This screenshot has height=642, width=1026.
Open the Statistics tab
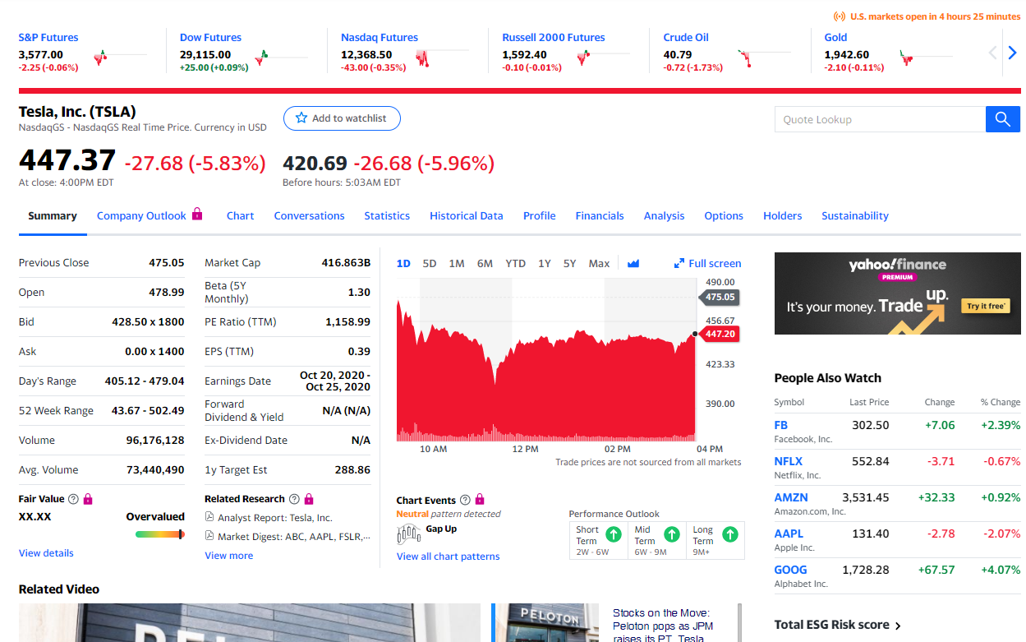point(387,215)
